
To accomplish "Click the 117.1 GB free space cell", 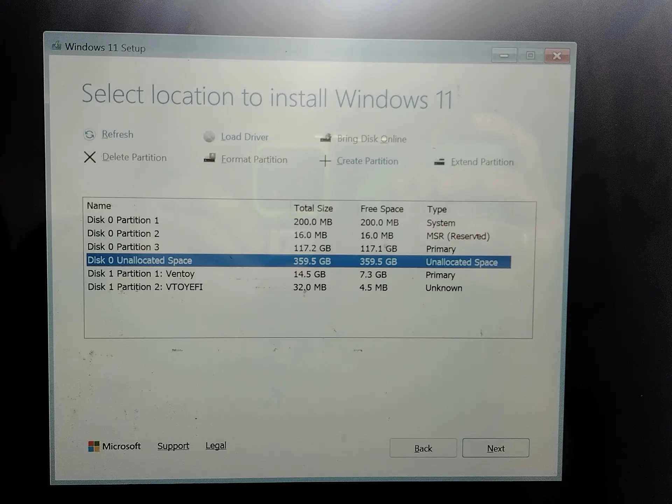I will pos(379,248).
